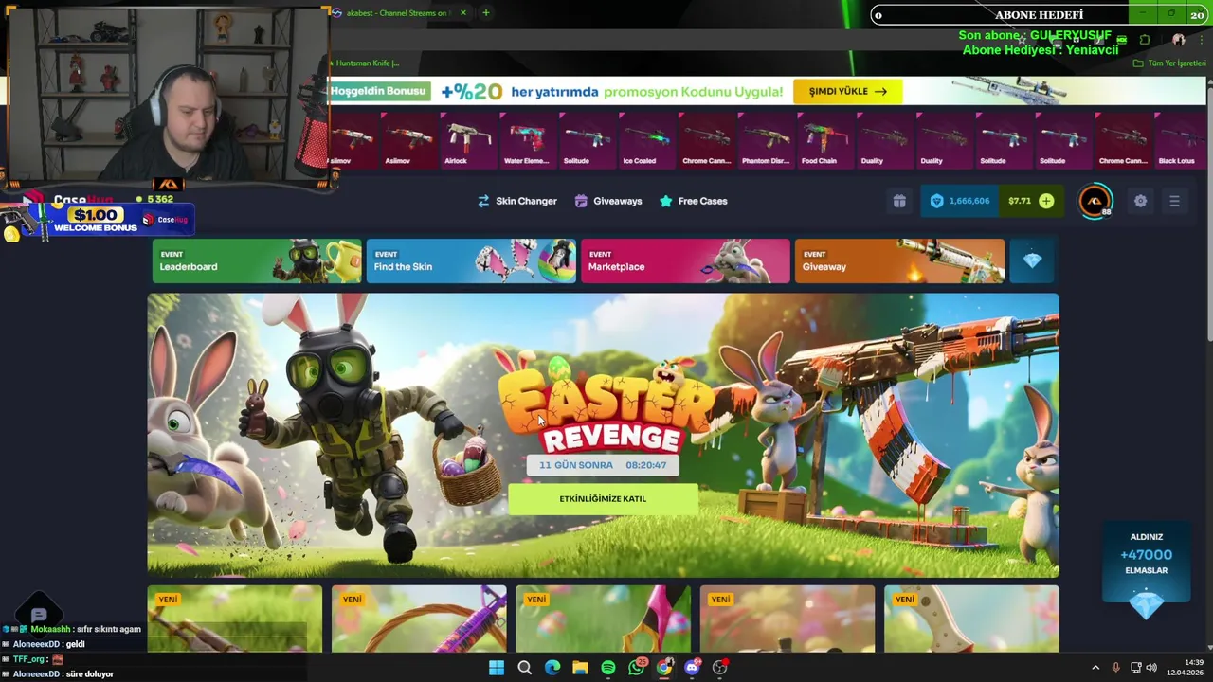Open the hamburger menu in header
Viewport: 1213px width, 682px height.
pyautogui.click(x=1174, y=201)
